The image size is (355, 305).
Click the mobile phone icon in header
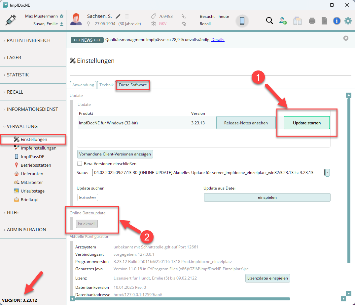pyautogui.click(x=242, y=21)
